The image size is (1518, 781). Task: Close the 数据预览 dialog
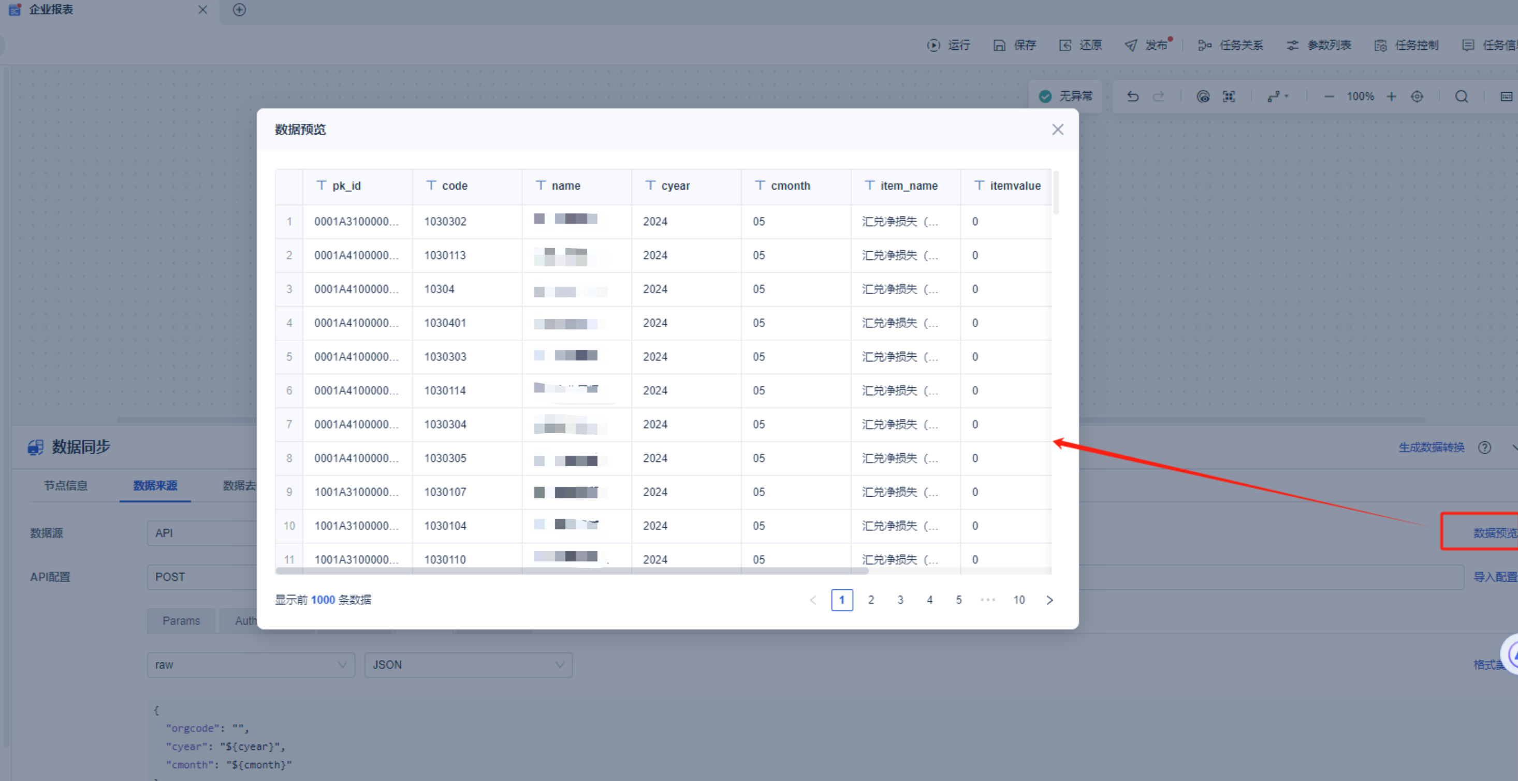point(1058,129)
